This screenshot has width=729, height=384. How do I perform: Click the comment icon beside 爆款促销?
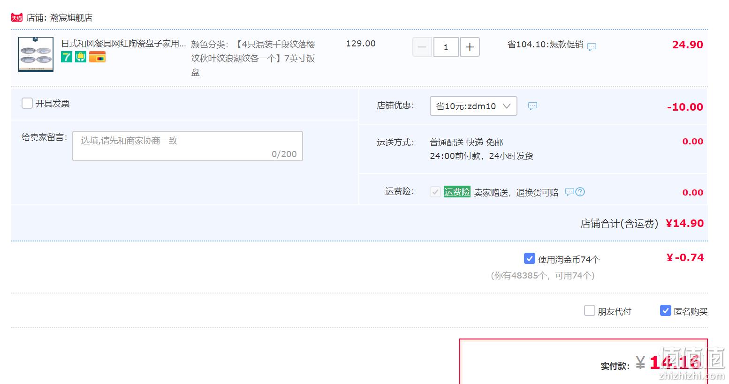coord(592,46)
